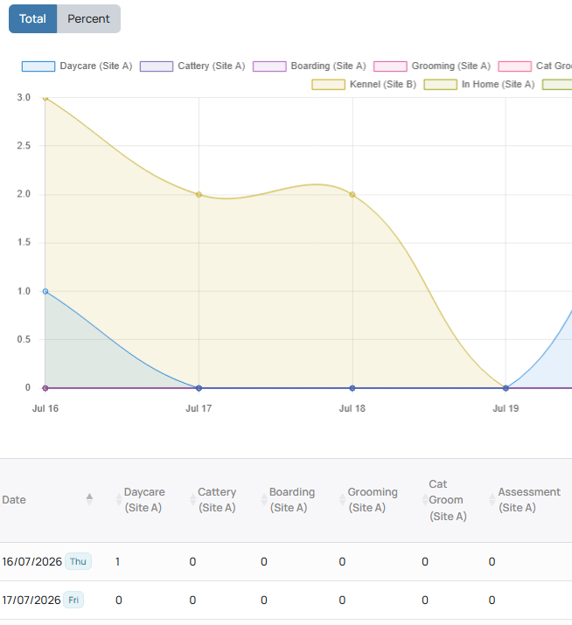The height and width of the screenshot is (625, 572).
Task: Toggle Kennel (Site B) legend swatch
Action: point(328,85)
